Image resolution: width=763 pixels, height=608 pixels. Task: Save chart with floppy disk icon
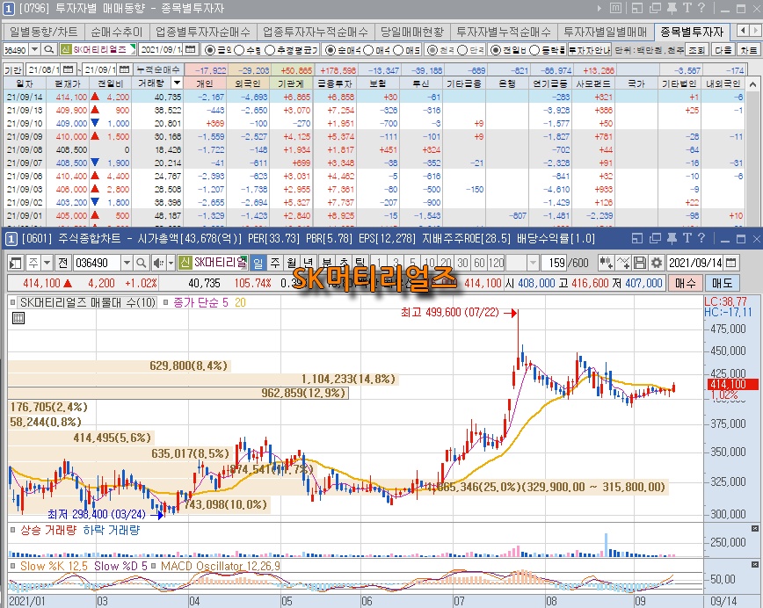coord(640,263)
